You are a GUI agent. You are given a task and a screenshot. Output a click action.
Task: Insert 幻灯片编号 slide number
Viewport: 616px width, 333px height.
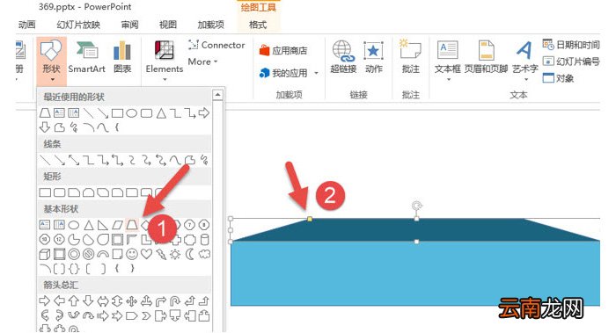click(x=571, y=62)
